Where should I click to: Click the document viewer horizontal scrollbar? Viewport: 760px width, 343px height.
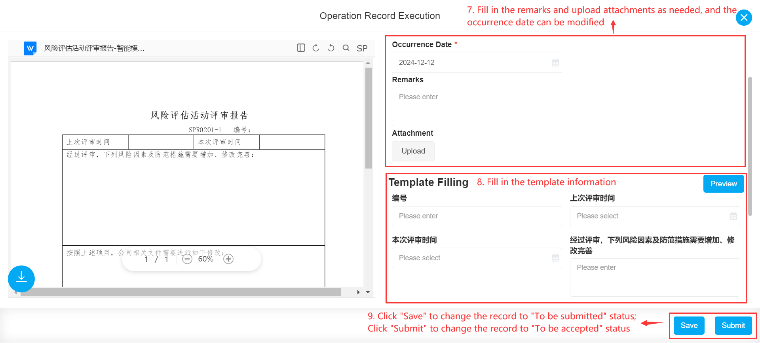tap(180, 292)
